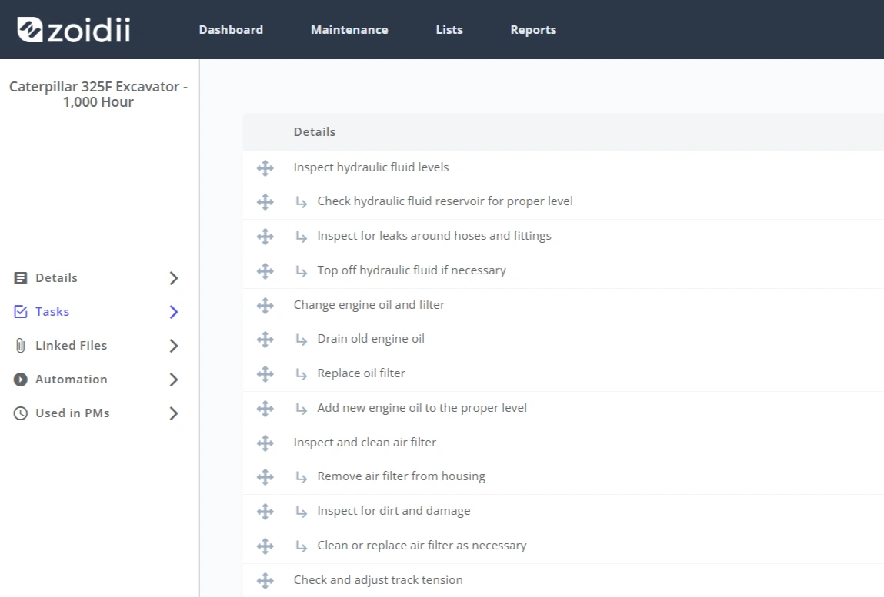
Task: Select task Inspect and clean air filter
Action: pos(365,442)
